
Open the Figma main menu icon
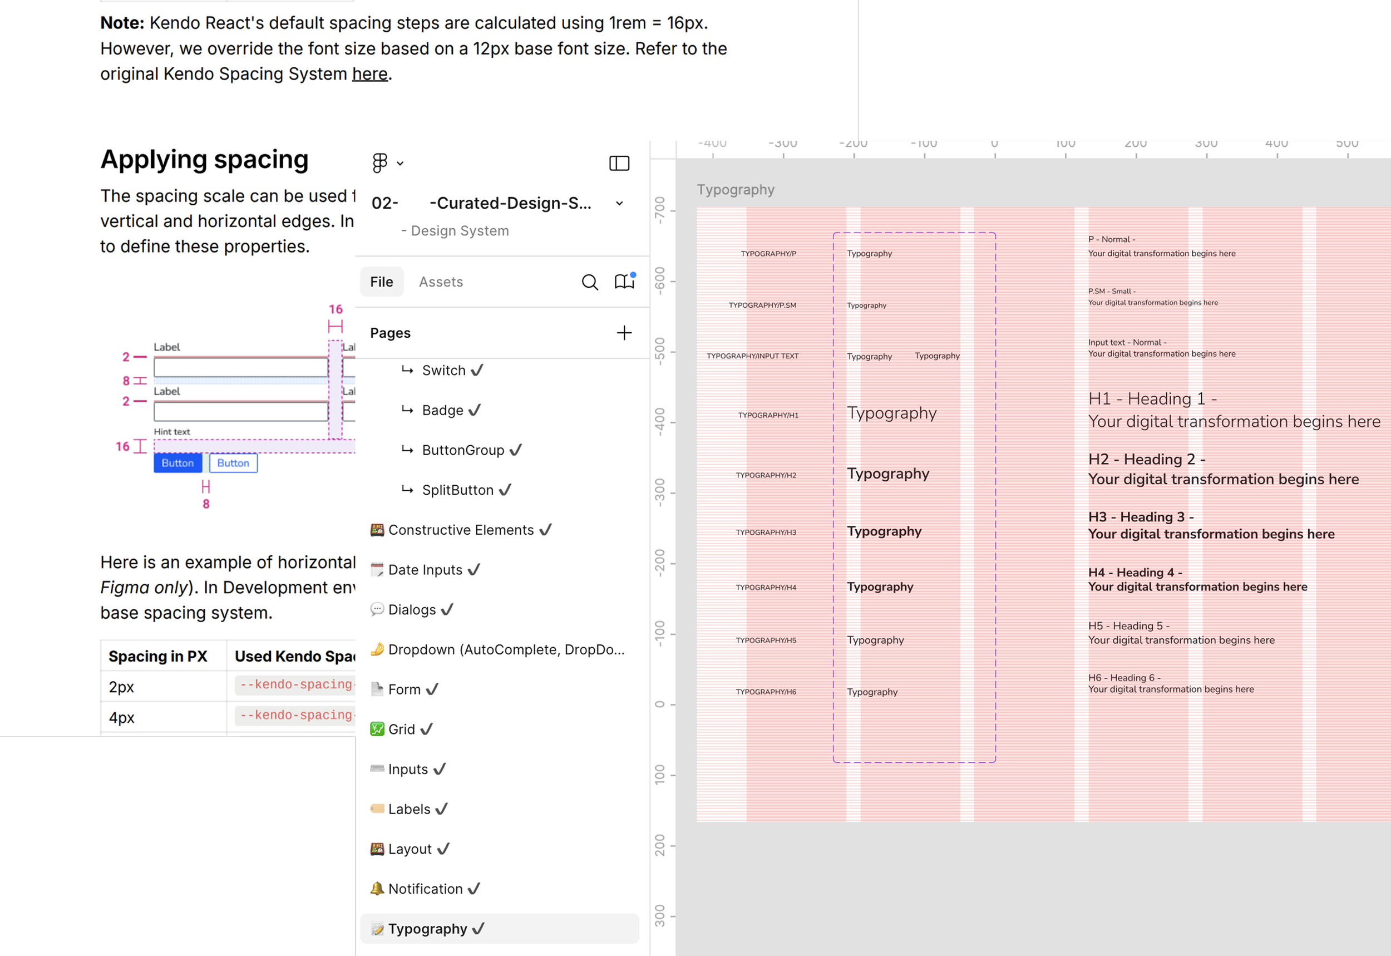coord(379,163)
